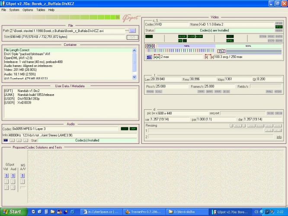Screen dimensions: 288x216
Task: Click the Len 20:39.840 value
Action: 166,79
